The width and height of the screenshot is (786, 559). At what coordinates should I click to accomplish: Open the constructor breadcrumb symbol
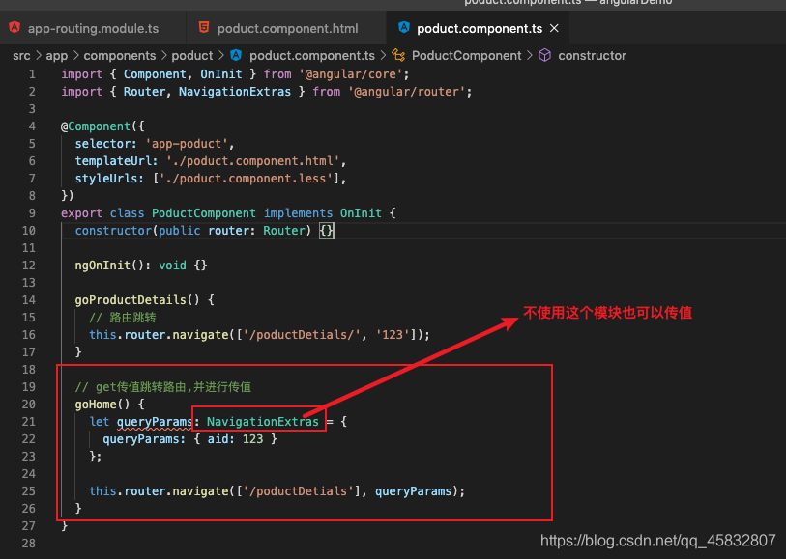pyautogui.click(x=592, y=56)
